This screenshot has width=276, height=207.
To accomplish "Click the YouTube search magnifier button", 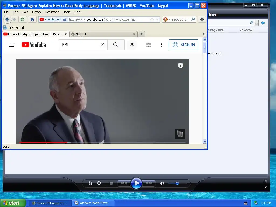I will pyautogui.click(x=116, y=45).
